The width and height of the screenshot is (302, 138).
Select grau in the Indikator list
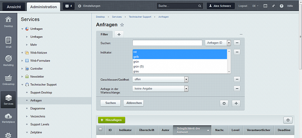click(180, 71)
